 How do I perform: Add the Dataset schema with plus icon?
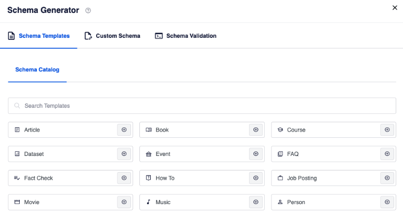[124, 154]
